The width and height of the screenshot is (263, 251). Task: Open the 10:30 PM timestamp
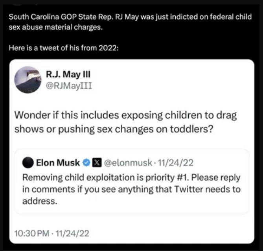pos(32,233)
